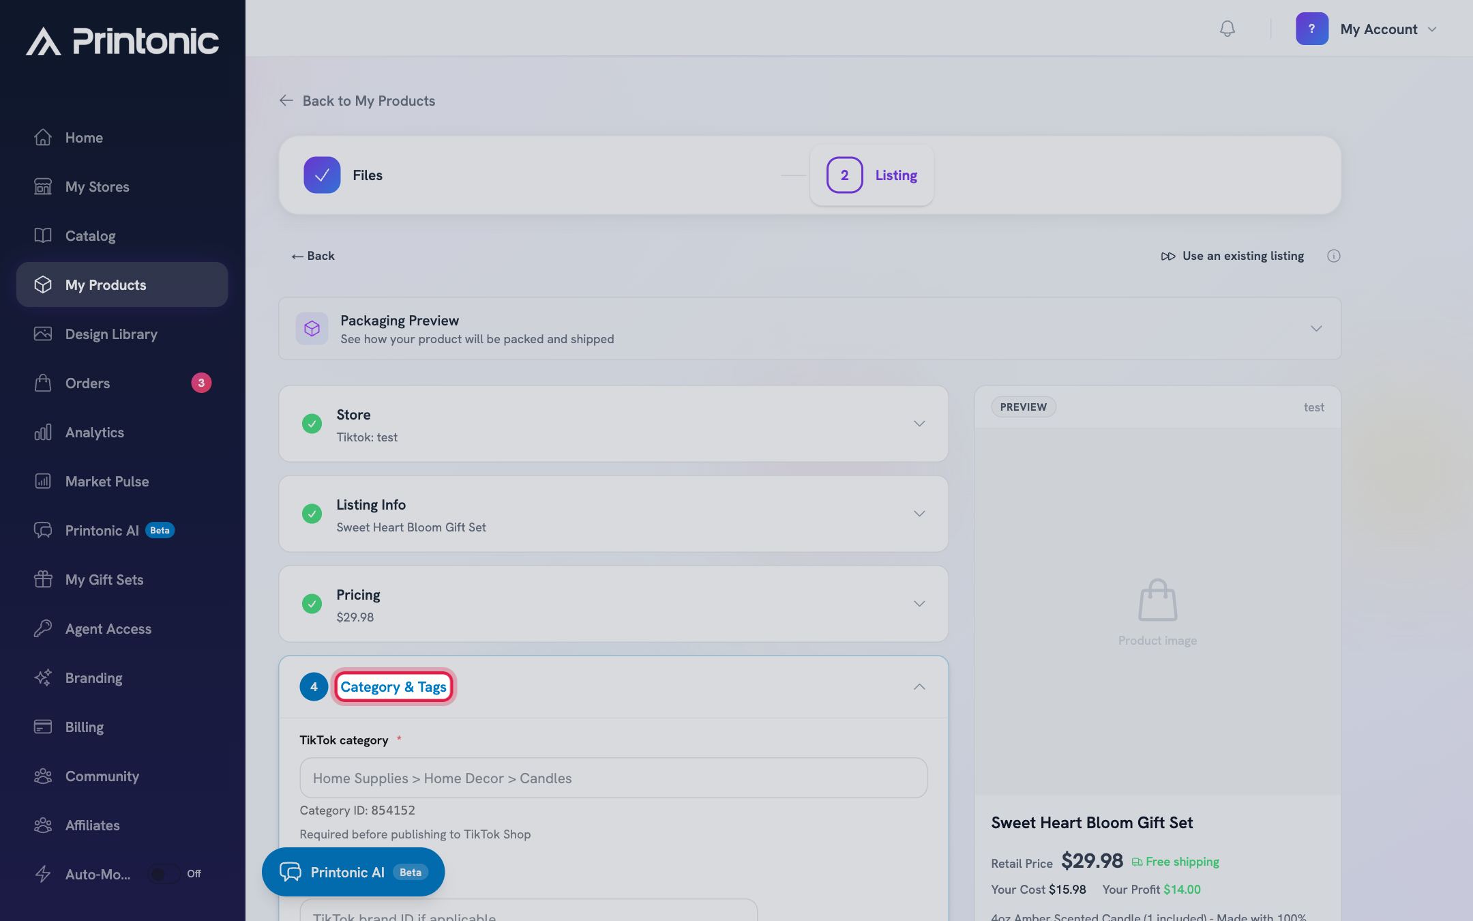Click the account avatar icon

coord(1311,29)
